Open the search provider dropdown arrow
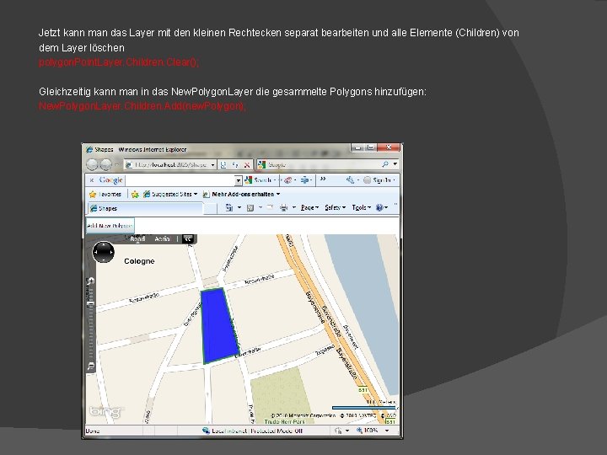The image size is (607, 455). tap(395, 164)
